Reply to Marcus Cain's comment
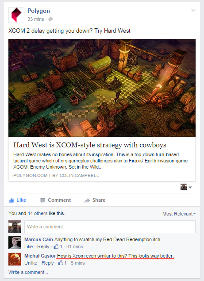 [43, 246]
